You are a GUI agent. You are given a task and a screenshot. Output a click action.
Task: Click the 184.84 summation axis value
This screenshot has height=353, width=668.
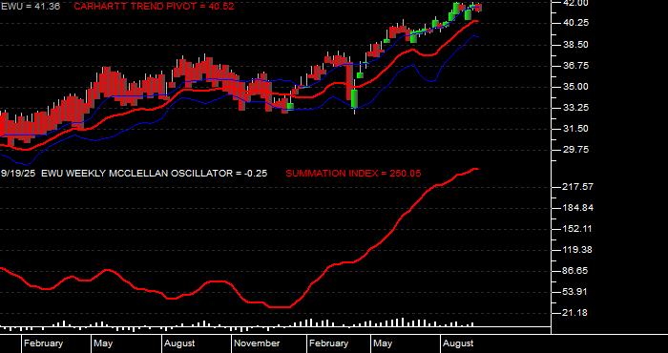[x=578, y=208]
